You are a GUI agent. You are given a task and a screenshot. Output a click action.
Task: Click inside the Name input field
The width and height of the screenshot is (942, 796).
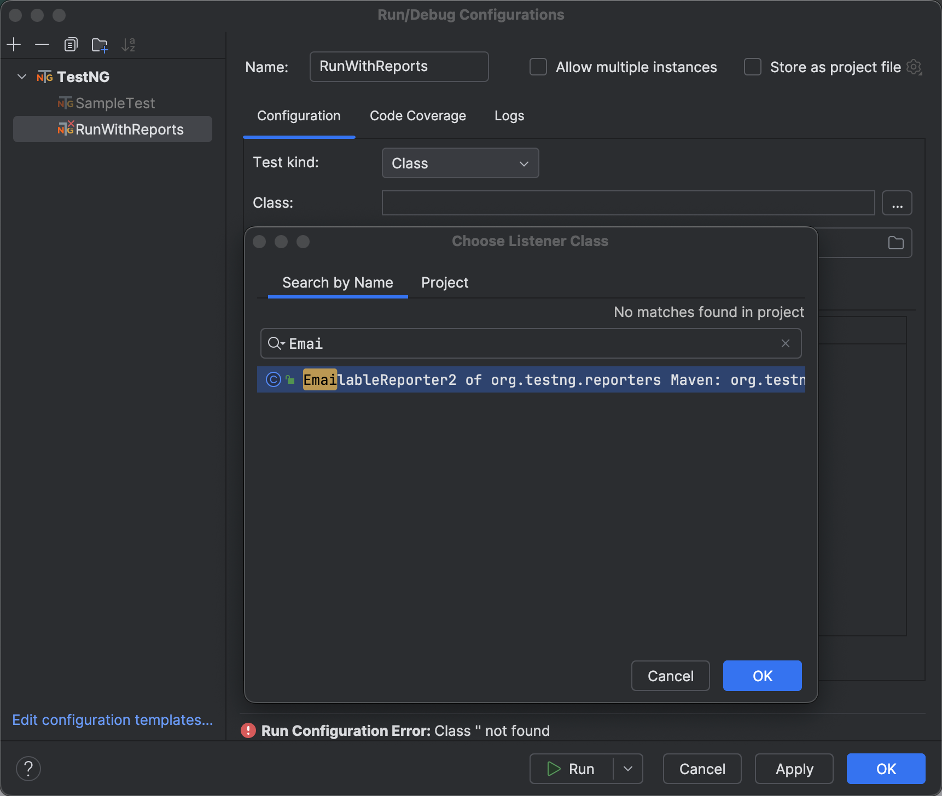399,66
